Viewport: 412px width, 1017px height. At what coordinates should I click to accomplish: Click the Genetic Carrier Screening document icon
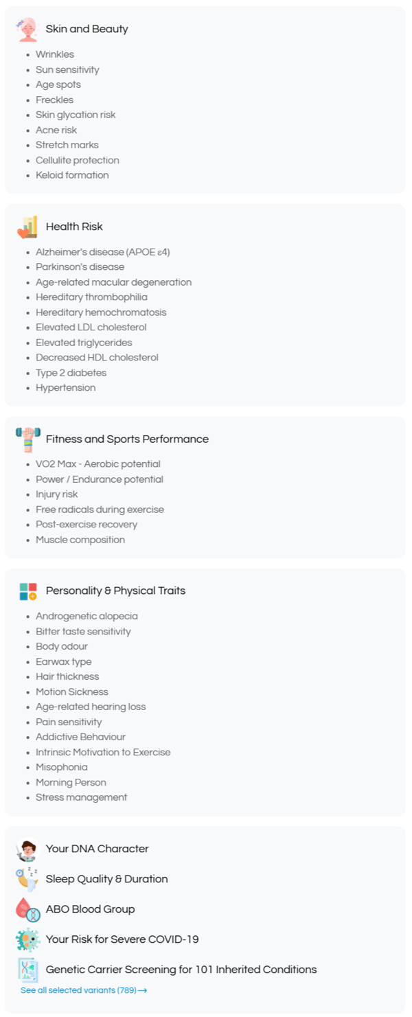[27, 970]
